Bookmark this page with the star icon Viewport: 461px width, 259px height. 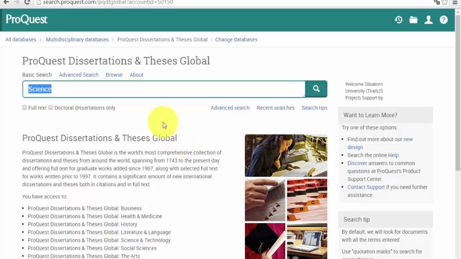coord(445,2)
